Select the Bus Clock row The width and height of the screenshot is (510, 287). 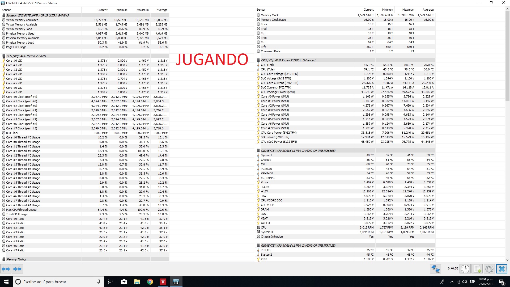[85, 133]
